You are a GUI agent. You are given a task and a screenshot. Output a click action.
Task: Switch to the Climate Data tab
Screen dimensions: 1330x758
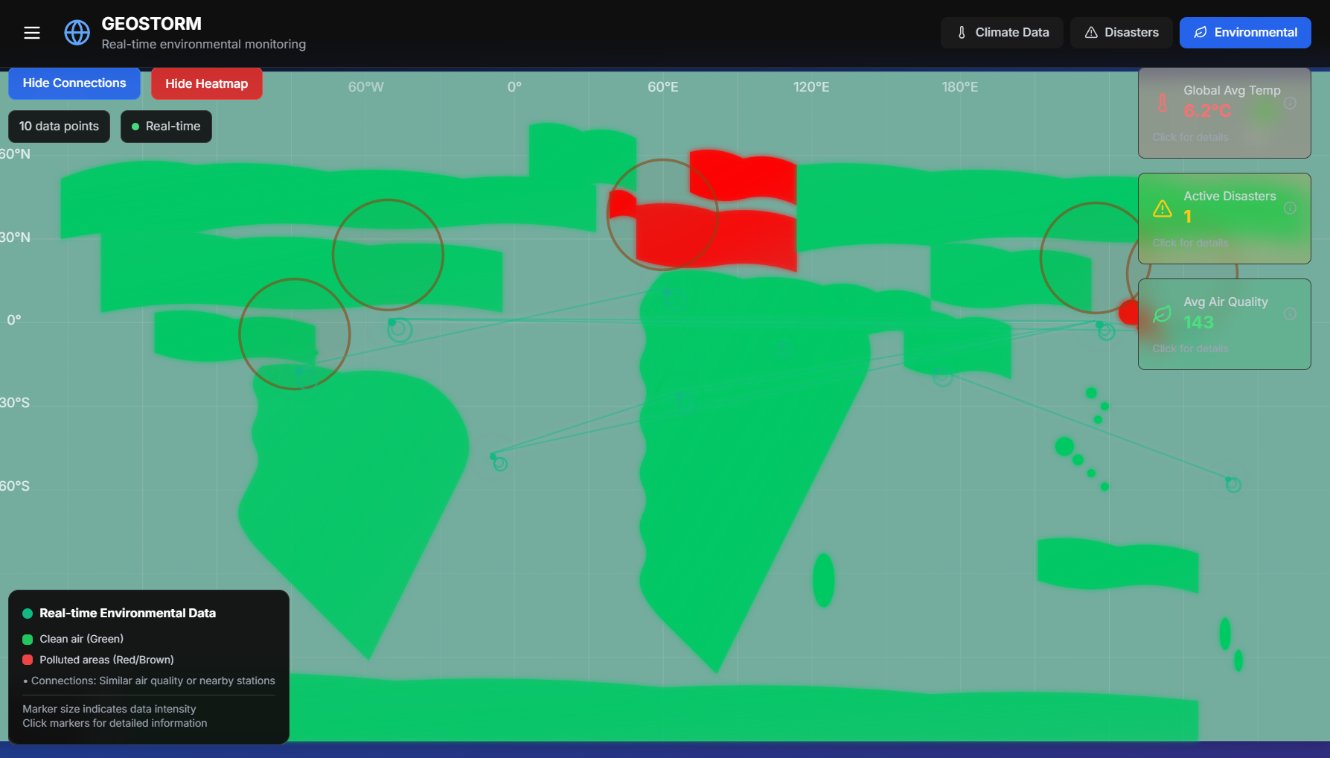point(1002,33)
